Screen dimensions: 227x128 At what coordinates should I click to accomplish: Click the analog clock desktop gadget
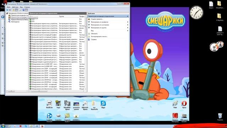[x=196, y=12]
